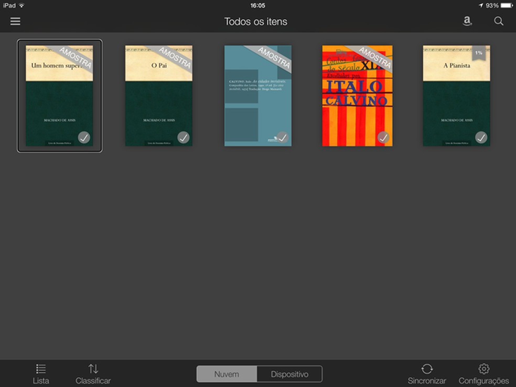This screenshot has height=387, width=516.
Task: Open the Amazon store icon
Action: pyautogui.click(x=467, y=21)
